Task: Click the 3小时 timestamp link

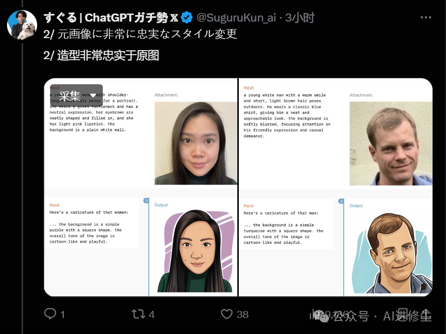Action: click(x=300, y=18)
